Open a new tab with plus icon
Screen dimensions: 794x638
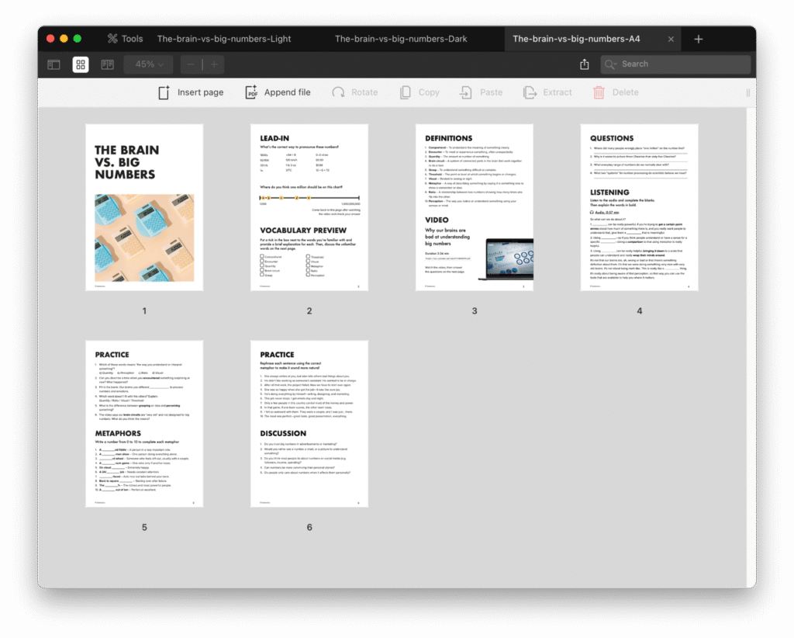pyautogui.click(x=699, y=39)
